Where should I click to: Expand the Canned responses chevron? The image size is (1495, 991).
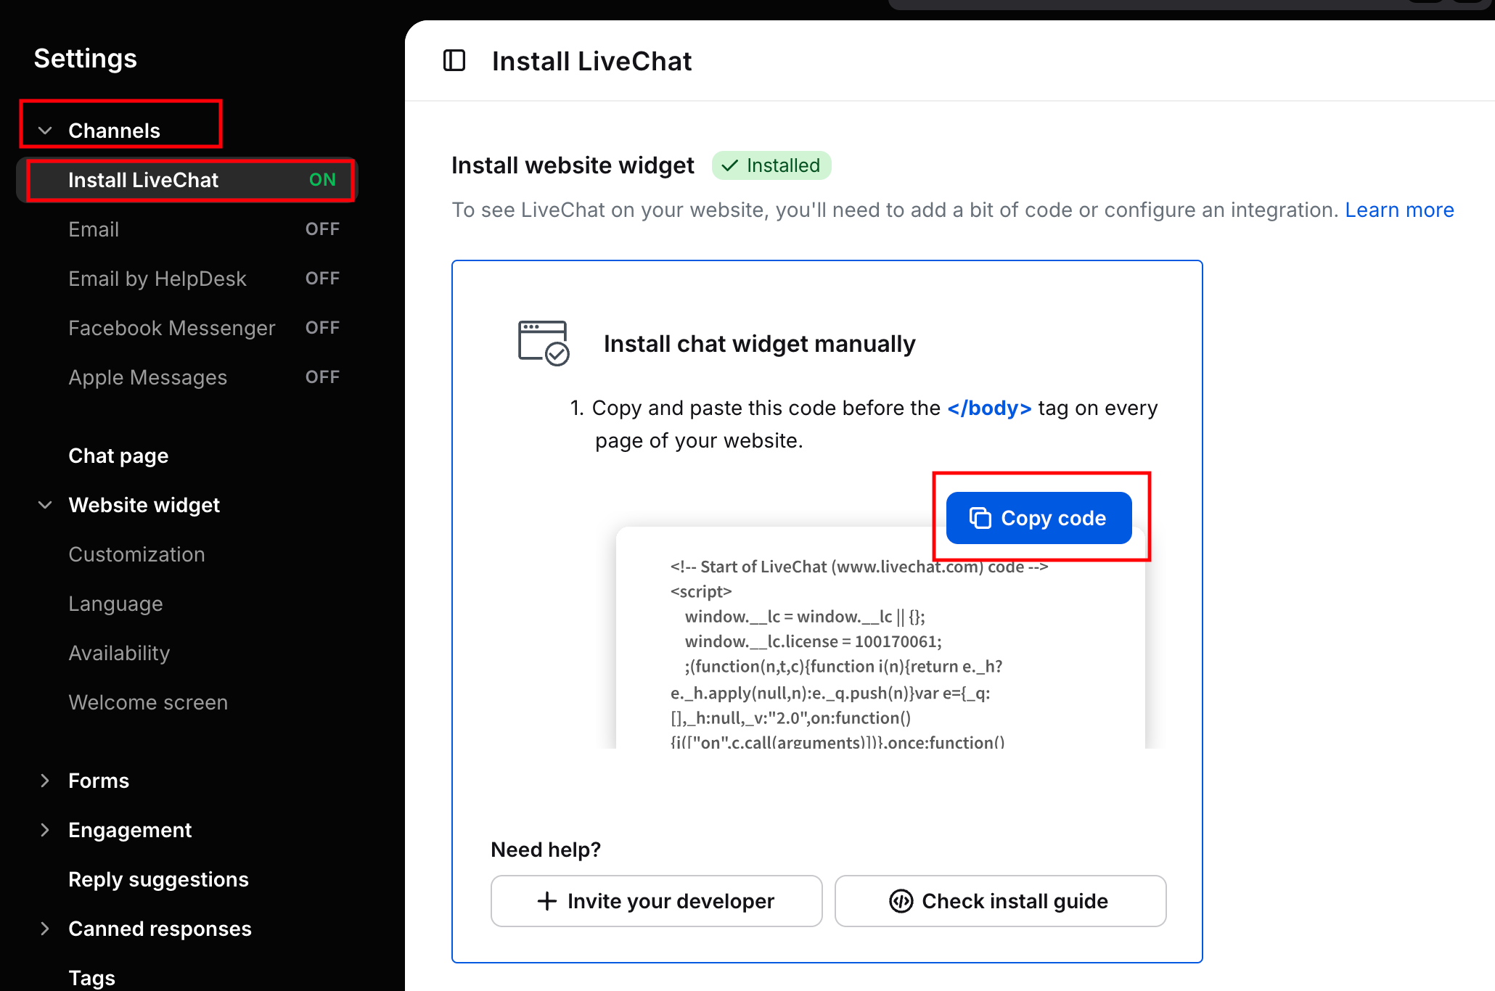click(45, 929)
